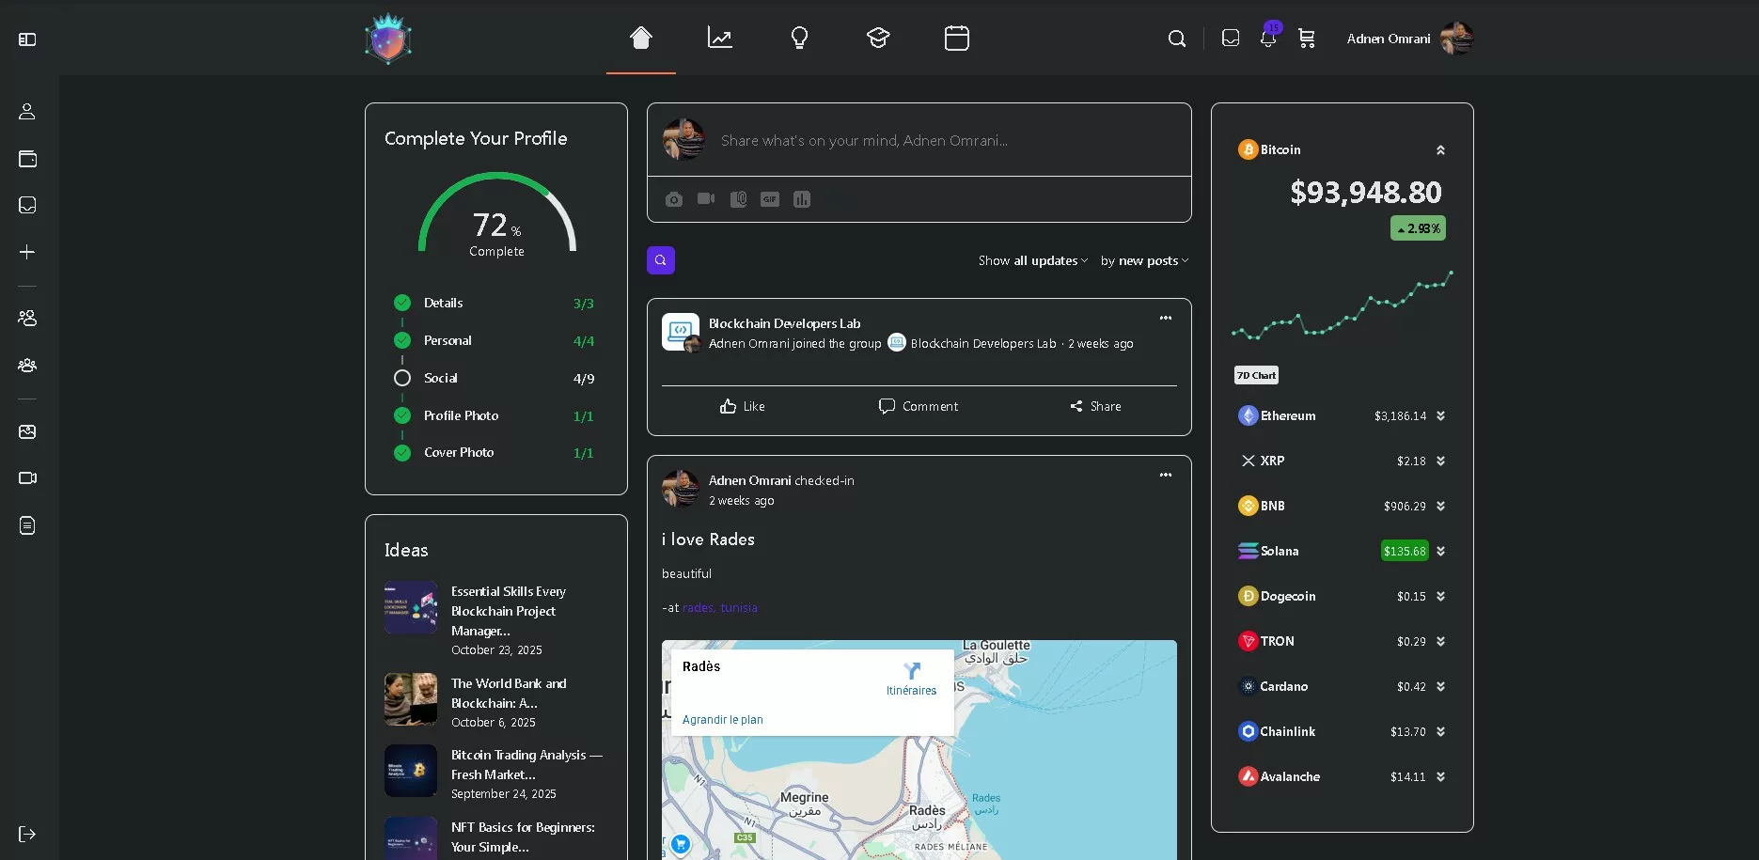Viewport: 1759px width, 860px height.
Task: Insert a GIF from the post composer
Action: pyautogui.click(x=769, y=199)
